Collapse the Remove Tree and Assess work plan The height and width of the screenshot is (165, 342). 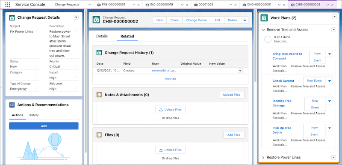click(263, 29)
